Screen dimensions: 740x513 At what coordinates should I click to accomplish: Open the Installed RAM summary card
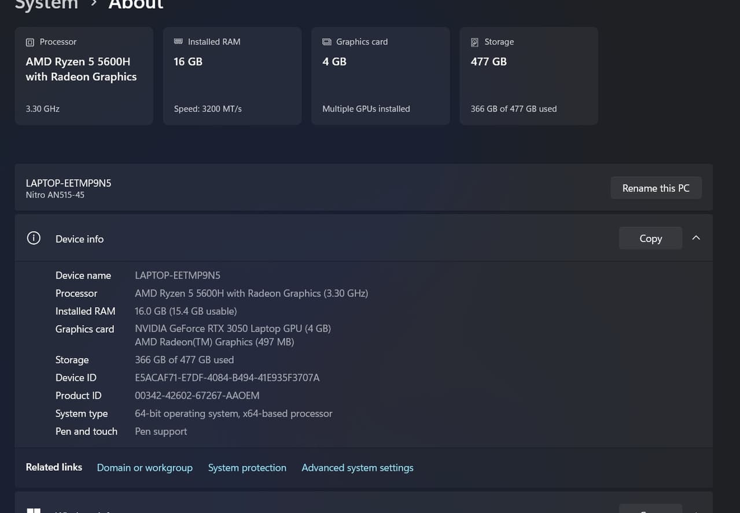coord(232,76)
